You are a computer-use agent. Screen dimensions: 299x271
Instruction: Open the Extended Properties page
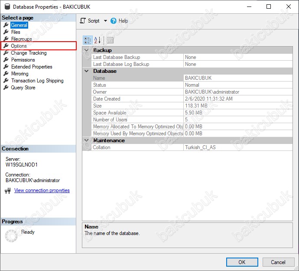pyautogui.click(x=32, y=67)
